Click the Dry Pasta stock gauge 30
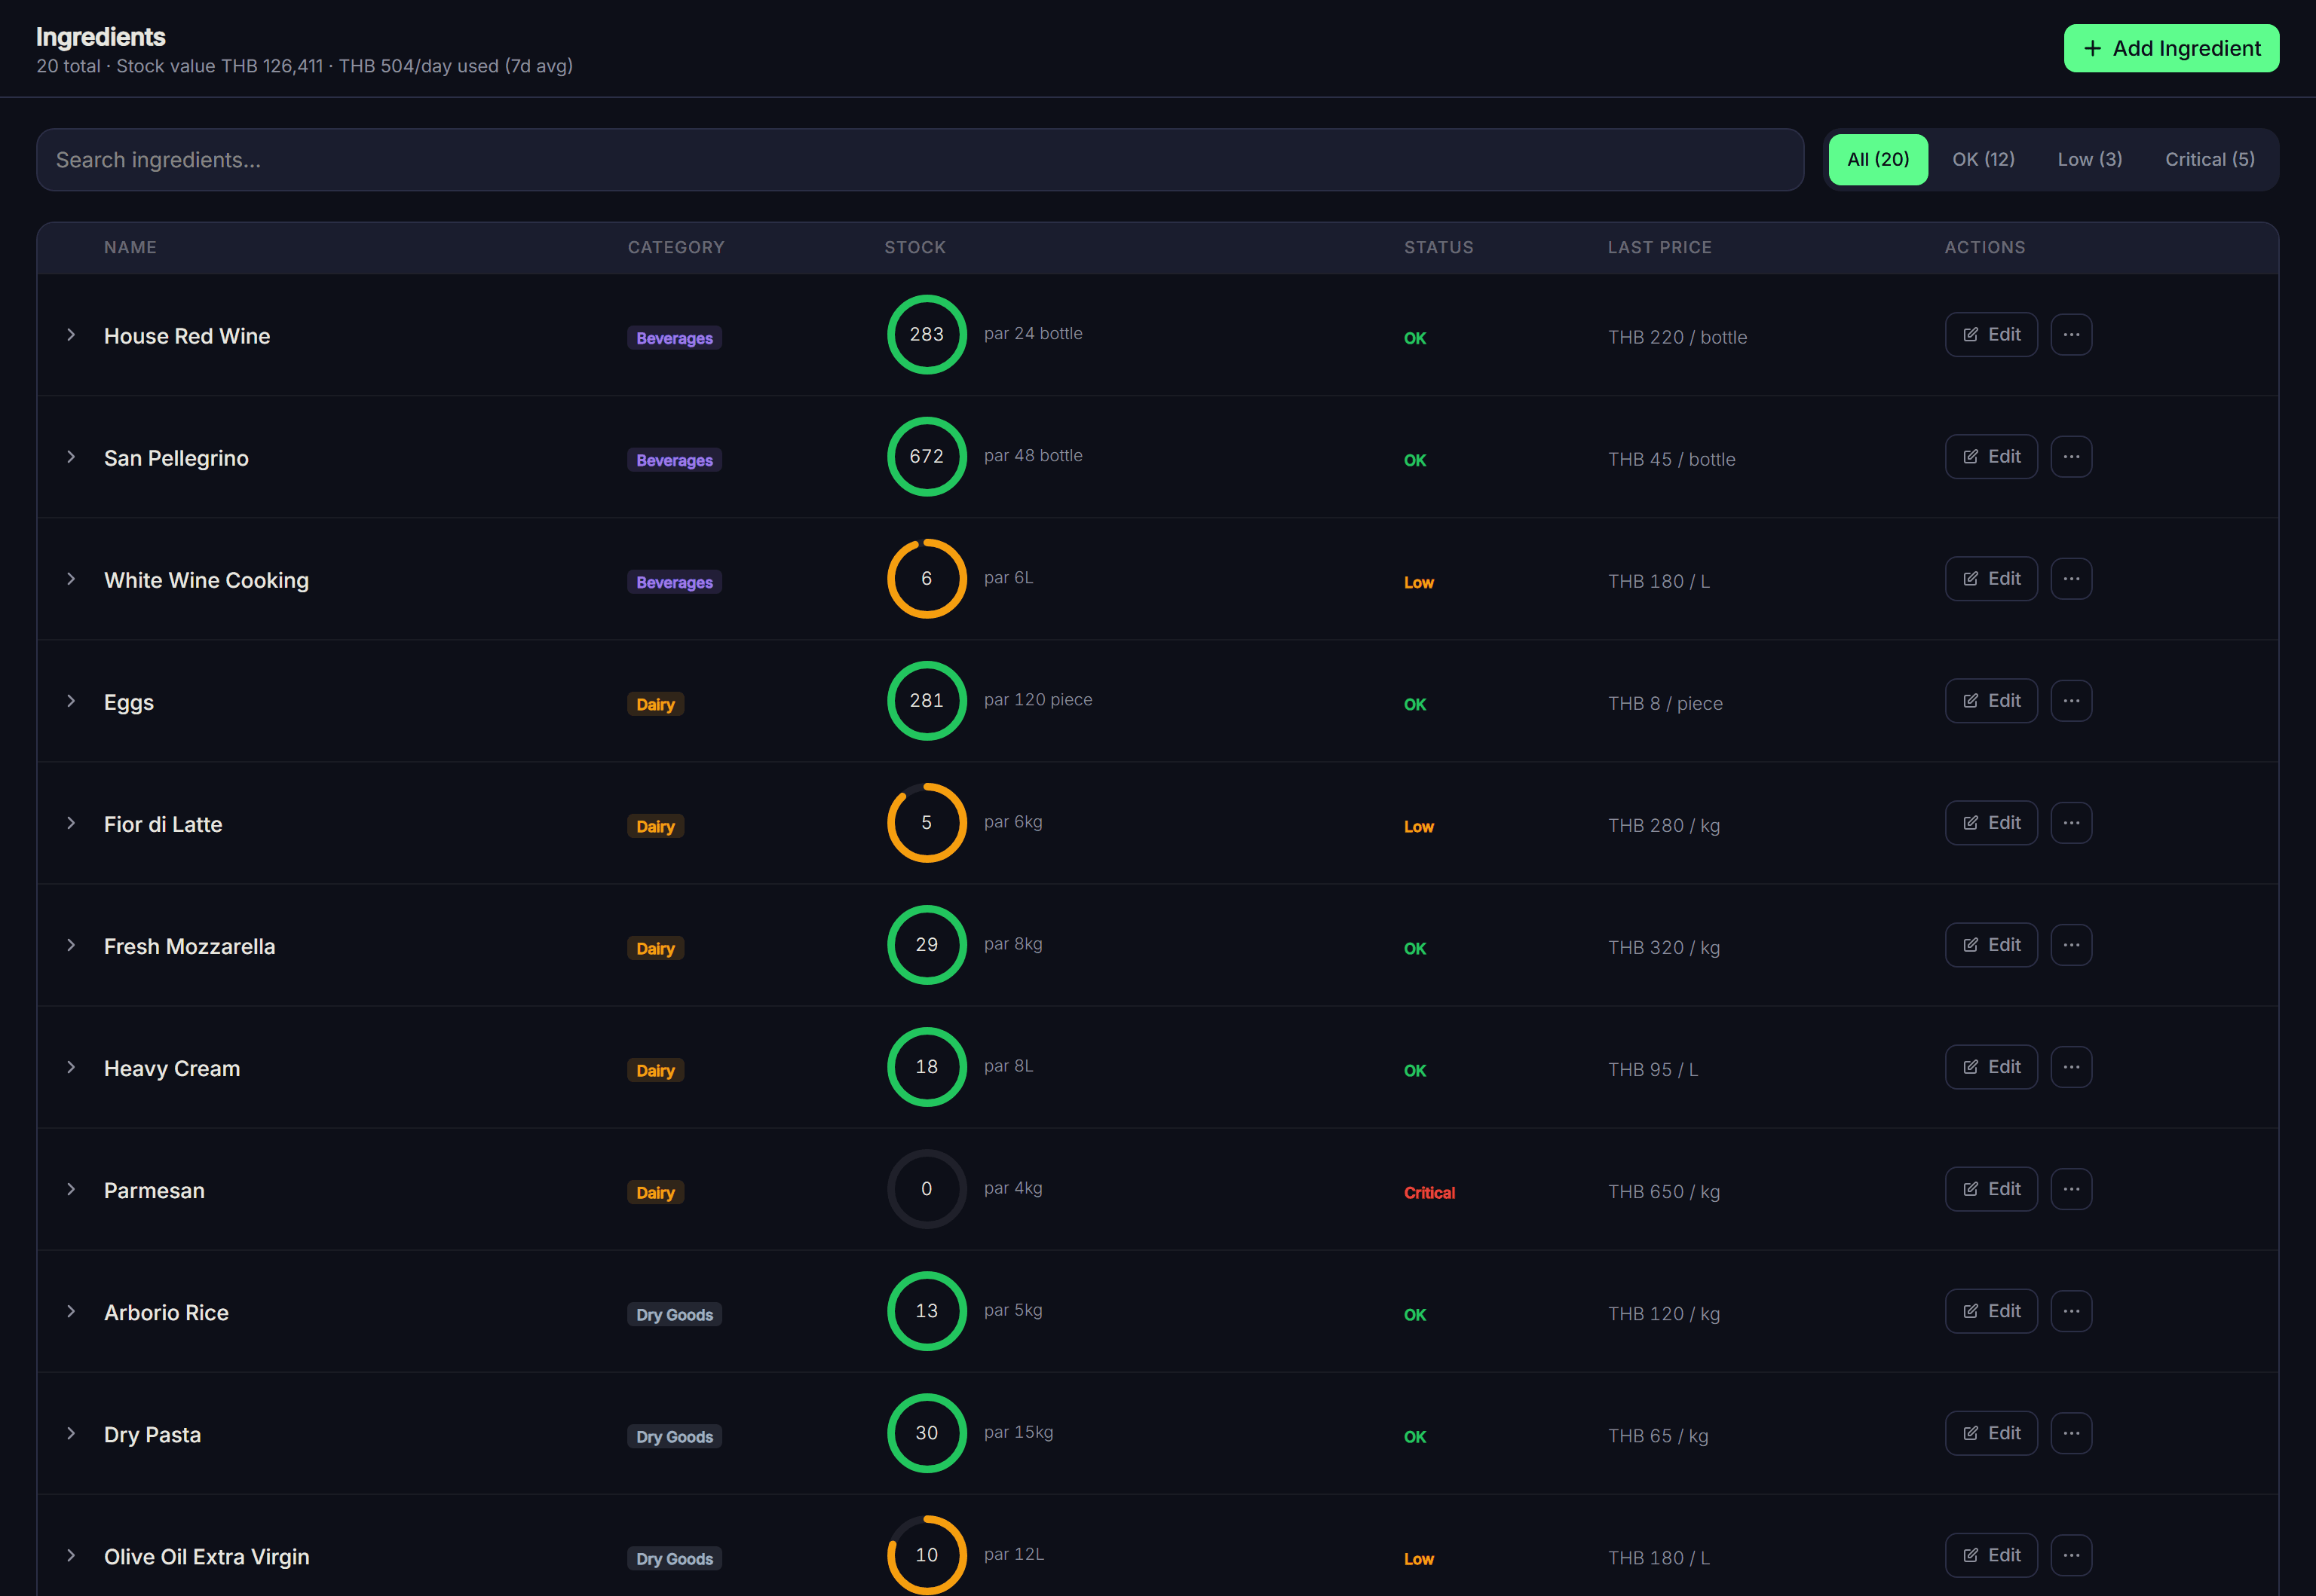The image size is (2316, 1596). 927,1433
